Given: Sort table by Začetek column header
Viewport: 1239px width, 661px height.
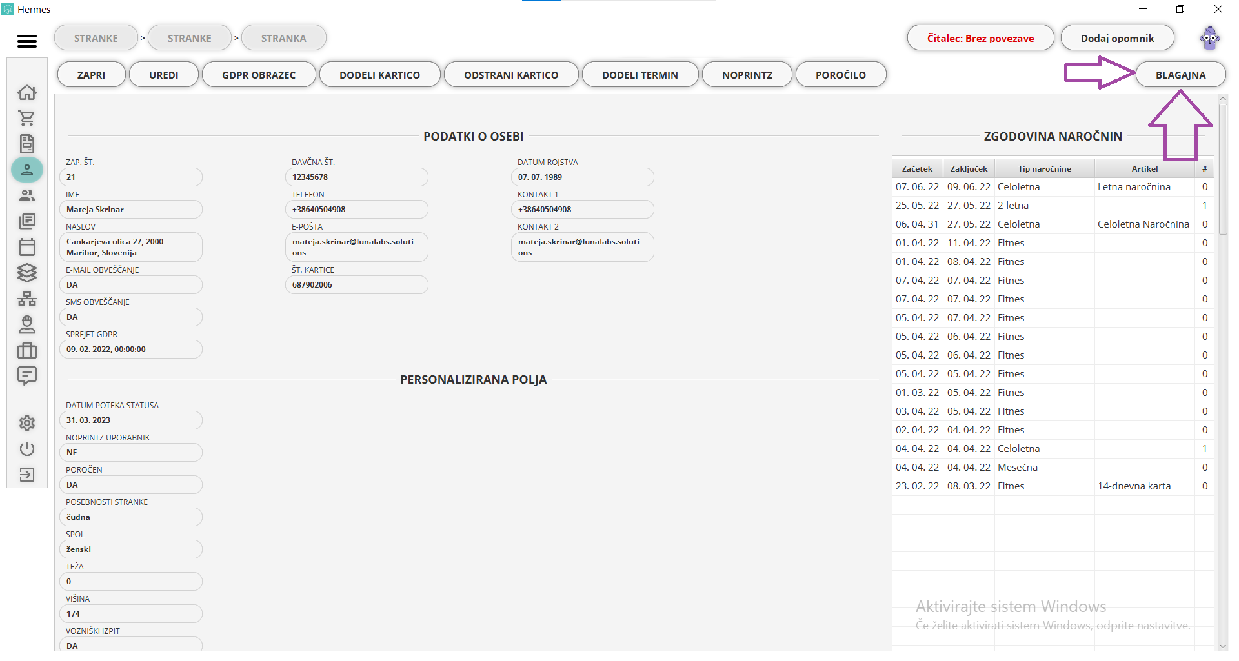Looking at the screenshot, I should point(917,168).
